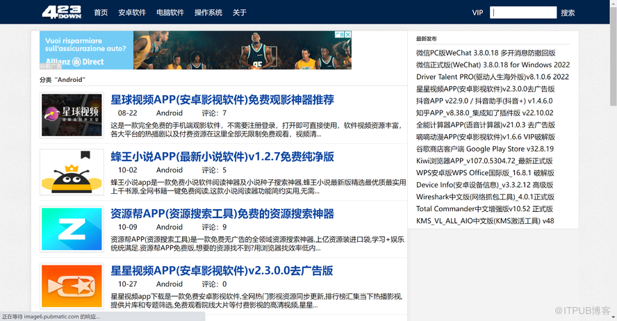Open 资源帮APP Z logo thumbnail
Screen dimensions: 617x321
[x=72, y=229]
